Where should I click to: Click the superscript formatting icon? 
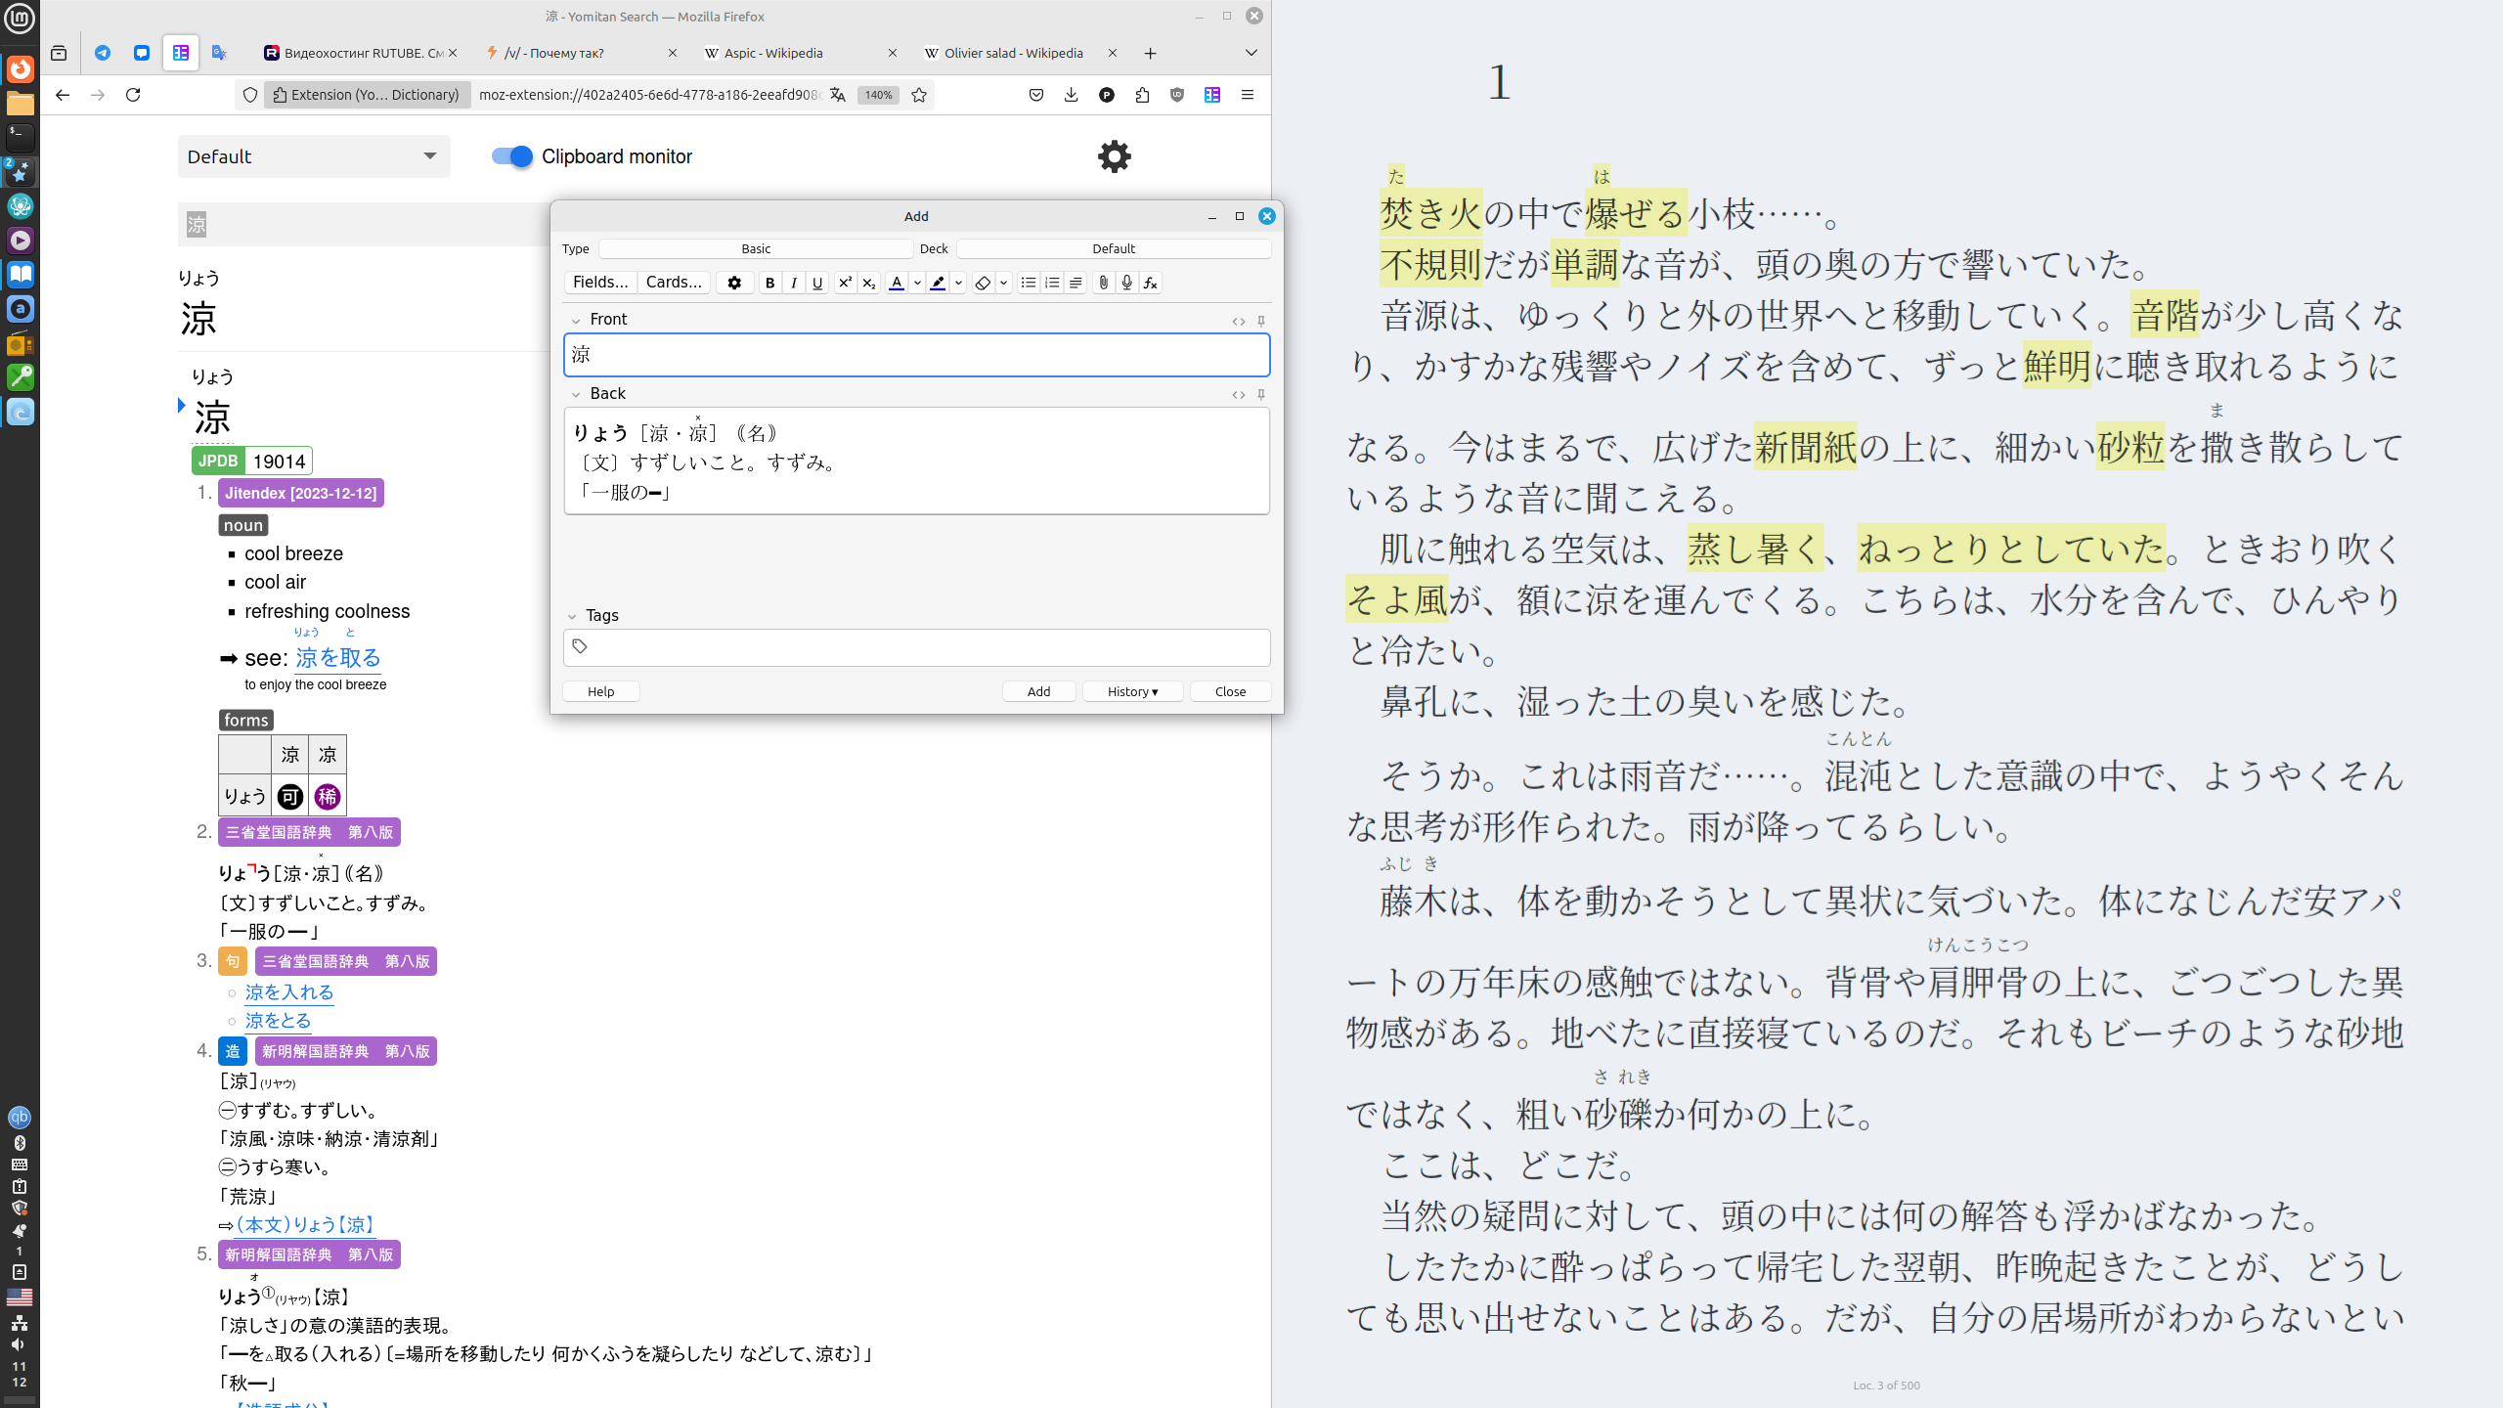(x=845, y=283)
